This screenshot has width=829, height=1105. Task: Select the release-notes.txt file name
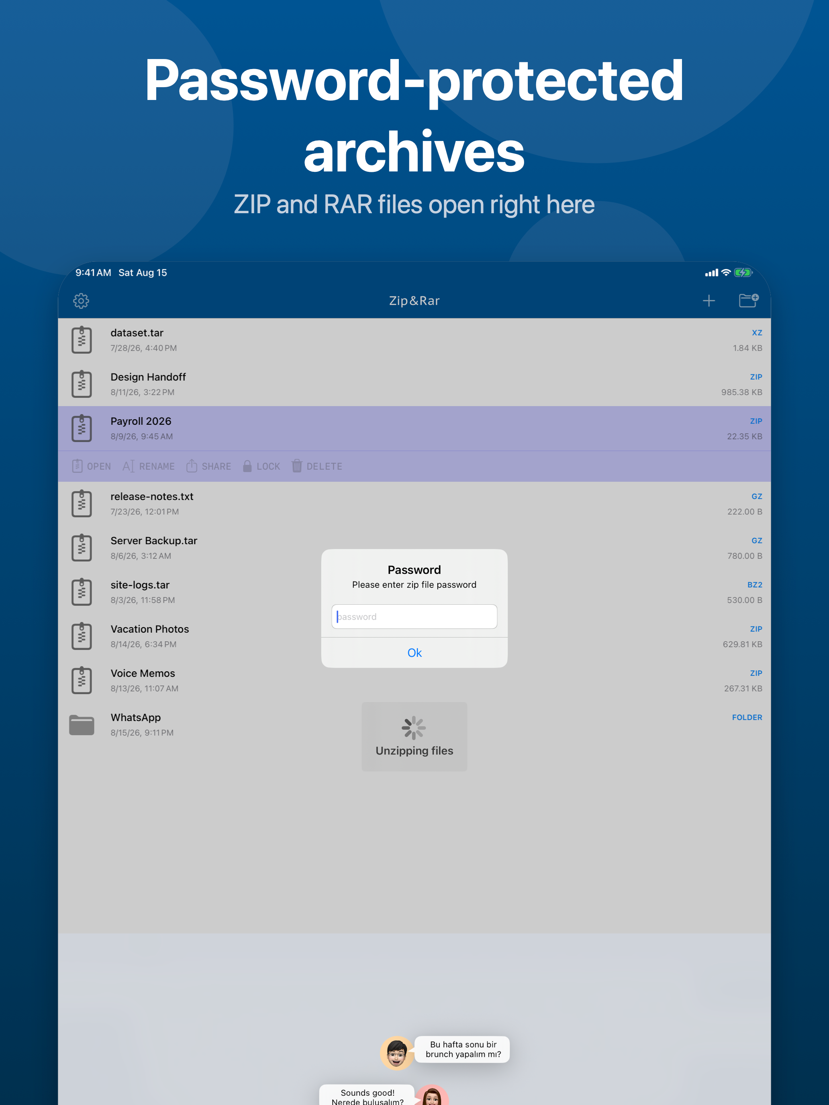152,497
